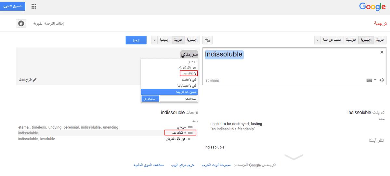Click the suggestion text field containing سرمدي
Image resolution: width=390 pixels, height=176 pixels.
[179, 99]
